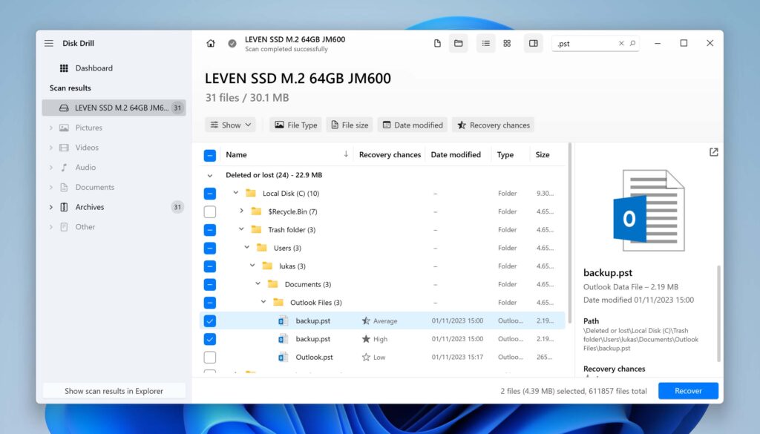760x434 pixels.
Task: Enable the $Recycle.Bin checkbox
Action: 210,211
